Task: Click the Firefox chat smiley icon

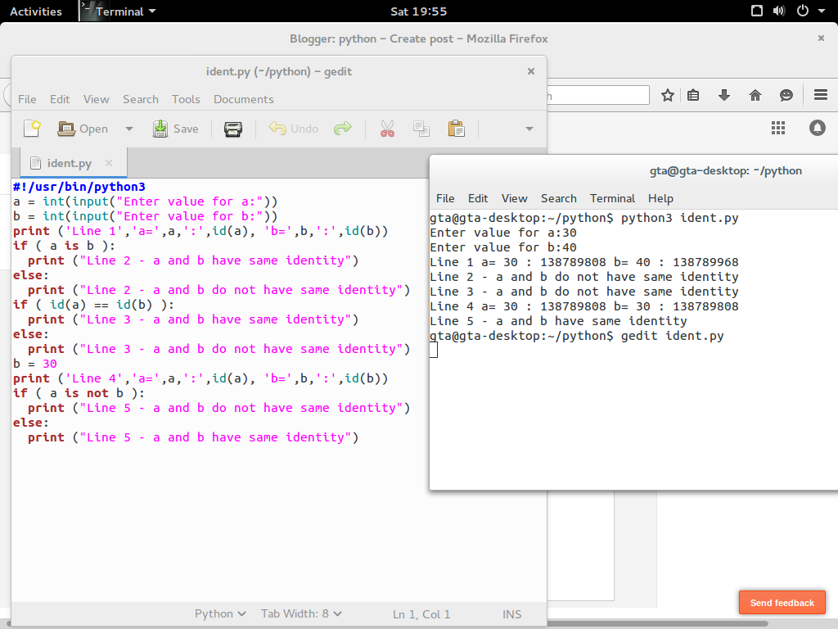Action: 786,95
